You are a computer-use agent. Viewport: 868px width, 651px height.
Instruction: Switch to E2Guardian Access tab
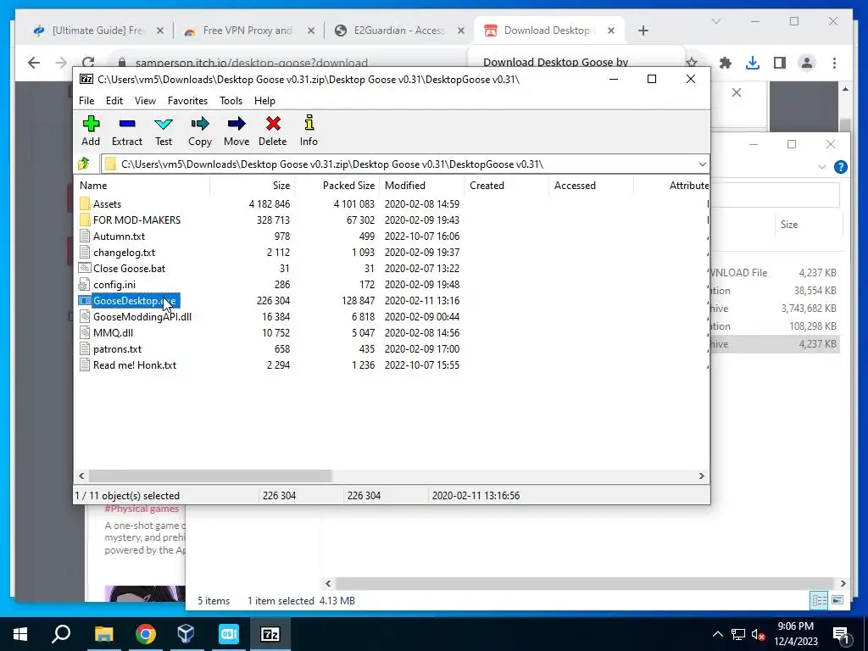coord(400,31)
